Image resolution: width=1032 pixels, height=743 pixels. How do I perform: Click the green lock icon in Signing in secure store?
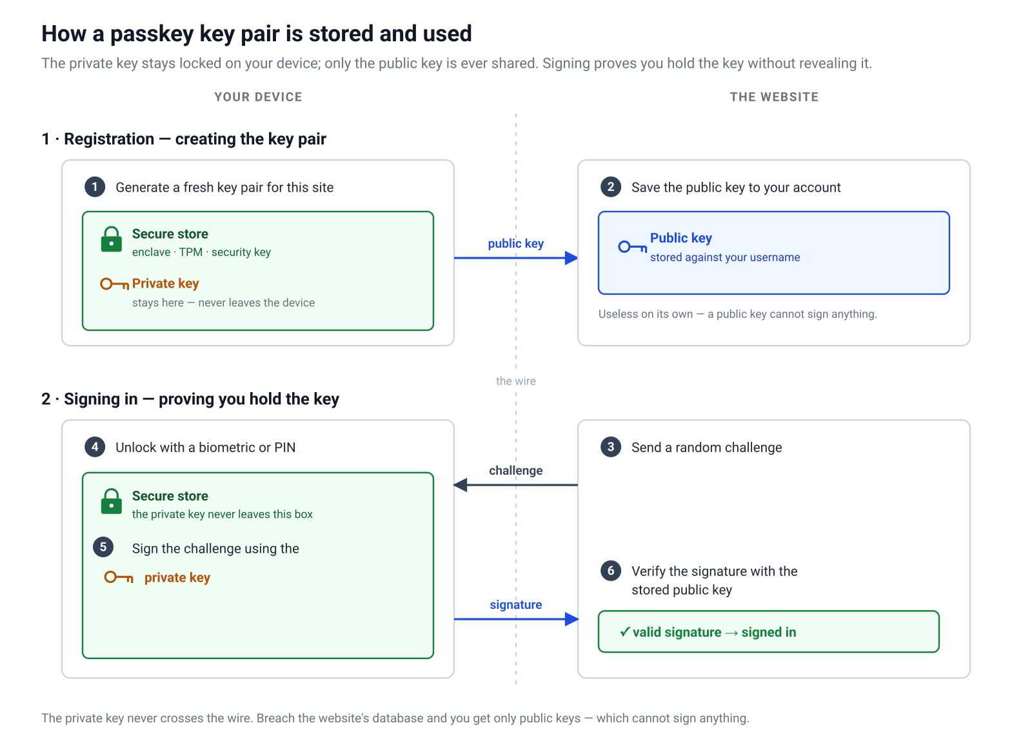pos(111,501)
